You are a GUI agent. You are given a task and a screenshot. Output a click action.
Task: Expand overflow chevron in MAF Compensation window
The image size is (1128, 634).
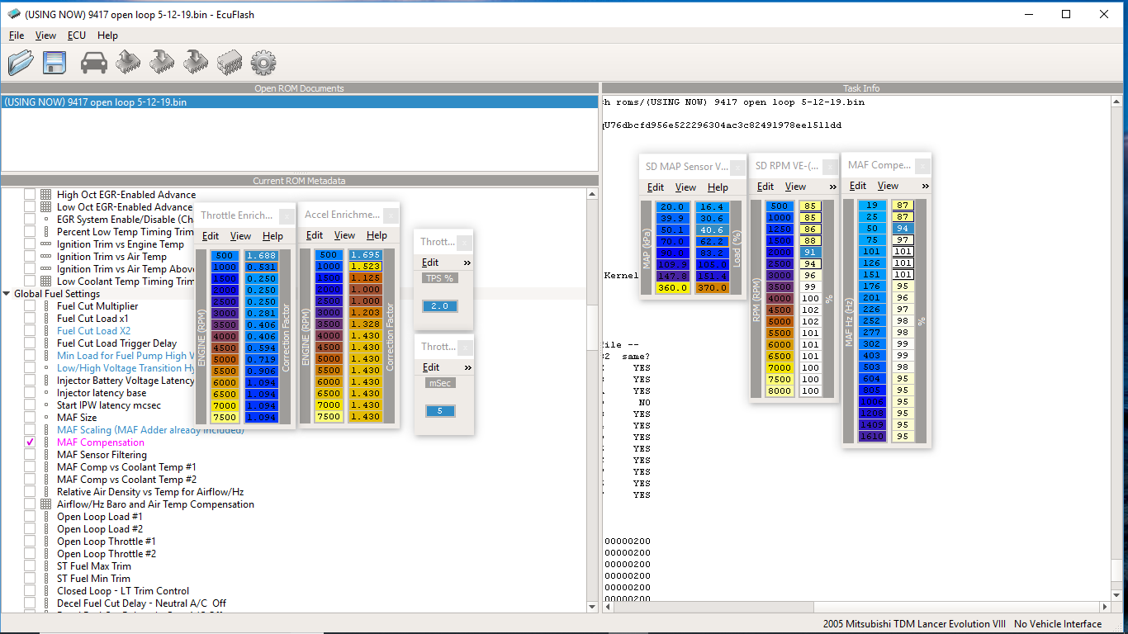[925, 186]
